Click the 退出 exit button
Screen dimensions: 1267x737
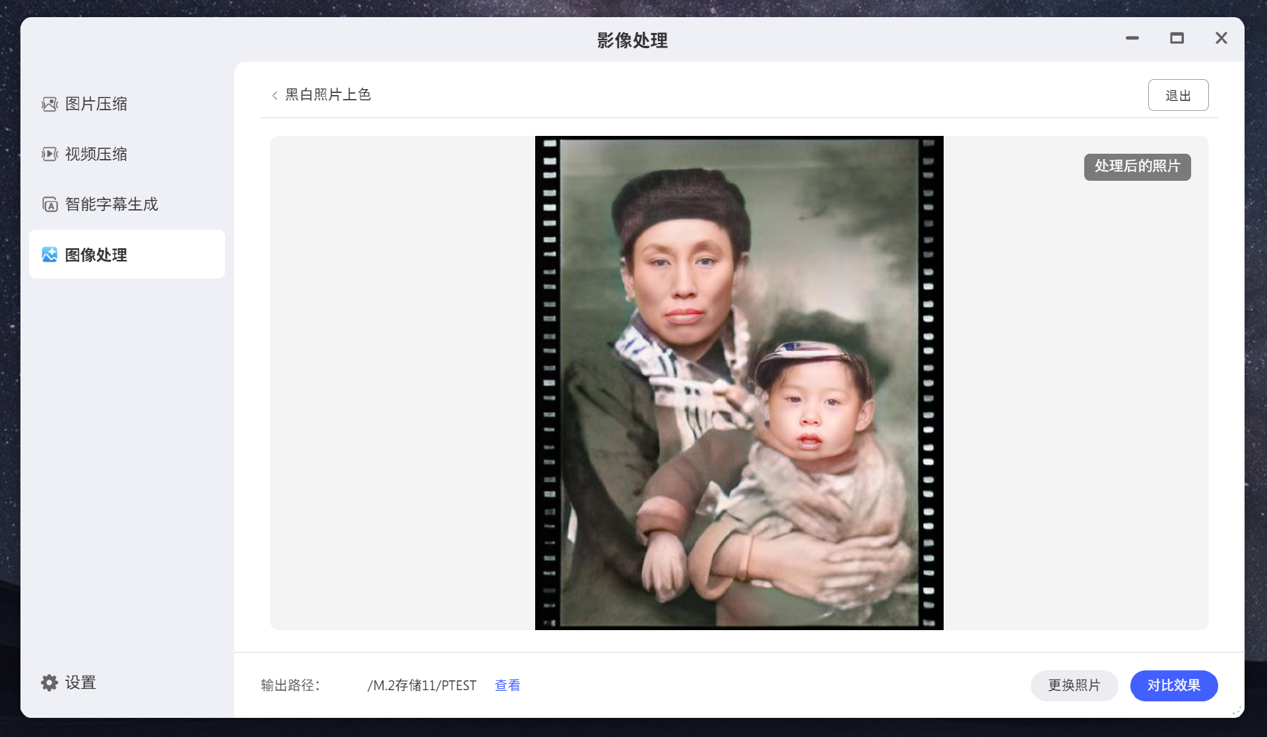1178,95
